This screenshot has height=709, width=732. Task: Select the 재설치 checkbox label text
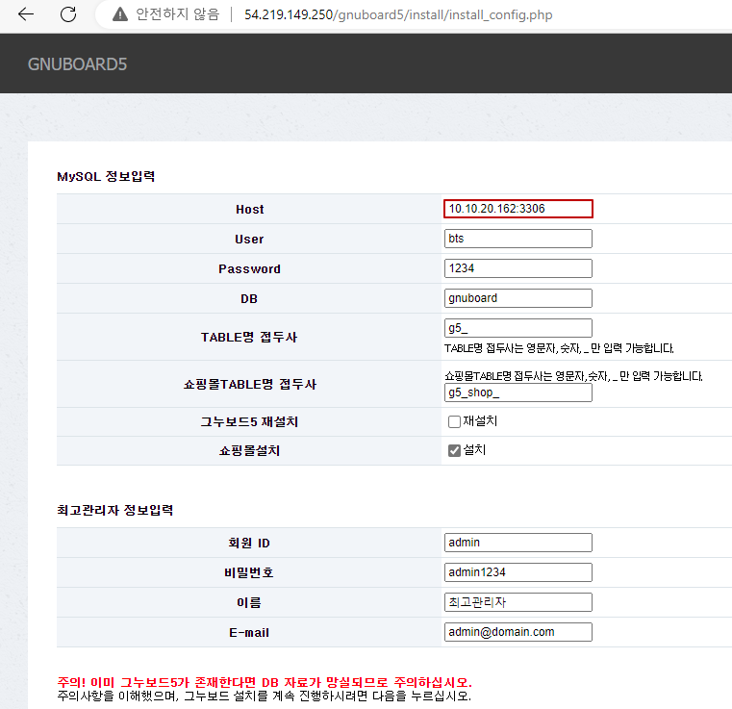(480, 421)
